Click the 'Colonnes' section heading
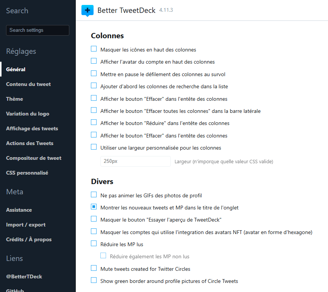The height and width of the screenshot is (292, 328). click(x=107, y=36)
